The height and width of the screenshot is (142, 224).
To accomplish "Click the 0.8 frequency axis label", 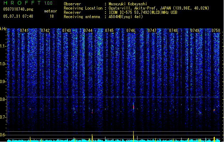I will click(3, 99).
